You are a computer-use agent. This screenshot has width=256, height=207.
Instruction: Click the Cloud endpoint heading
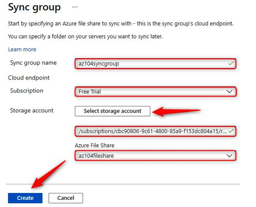29,78
